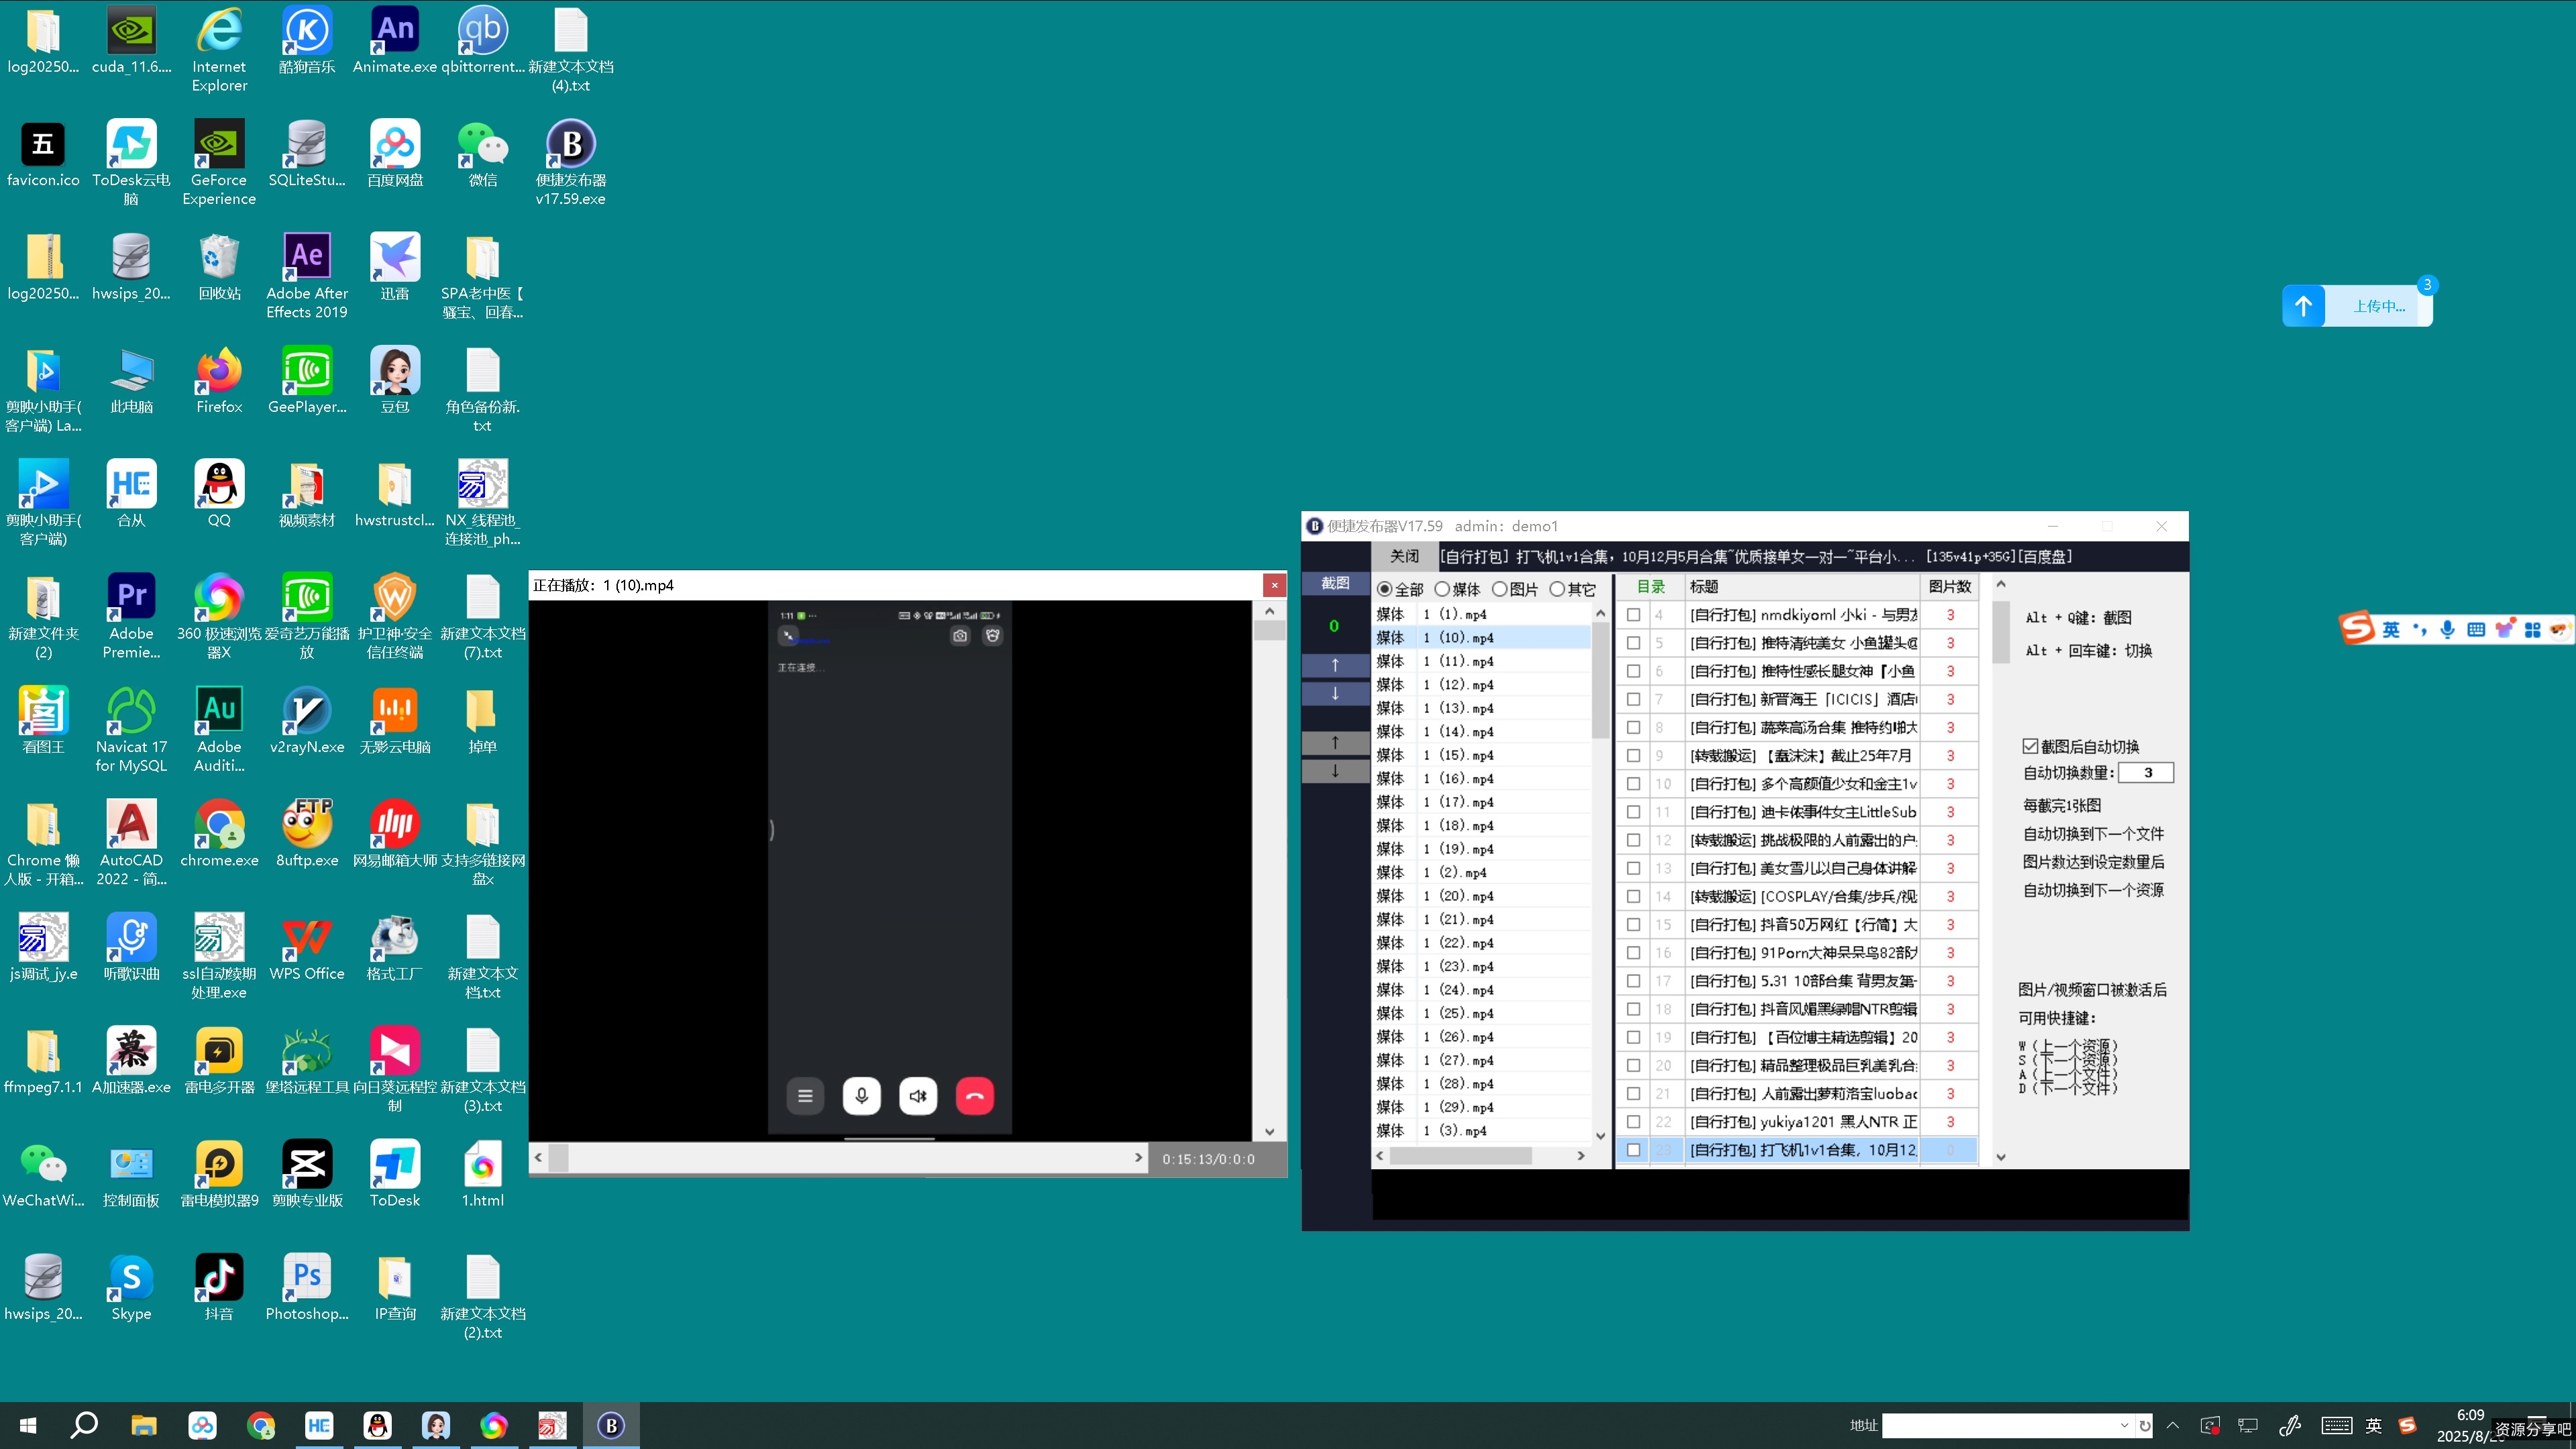Click the speaker icon in video player
The image size is (2576, 1449).
[x=918, y=1096]
